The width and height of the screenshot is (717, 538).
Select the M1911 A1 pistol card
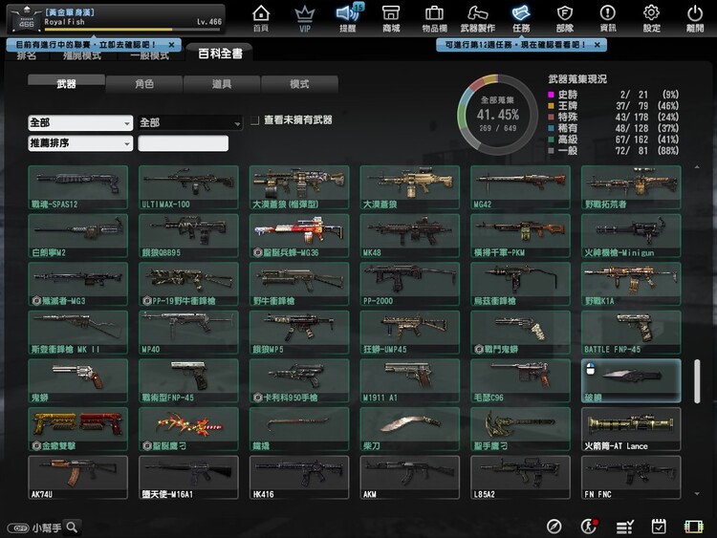[x=410, y=380]
